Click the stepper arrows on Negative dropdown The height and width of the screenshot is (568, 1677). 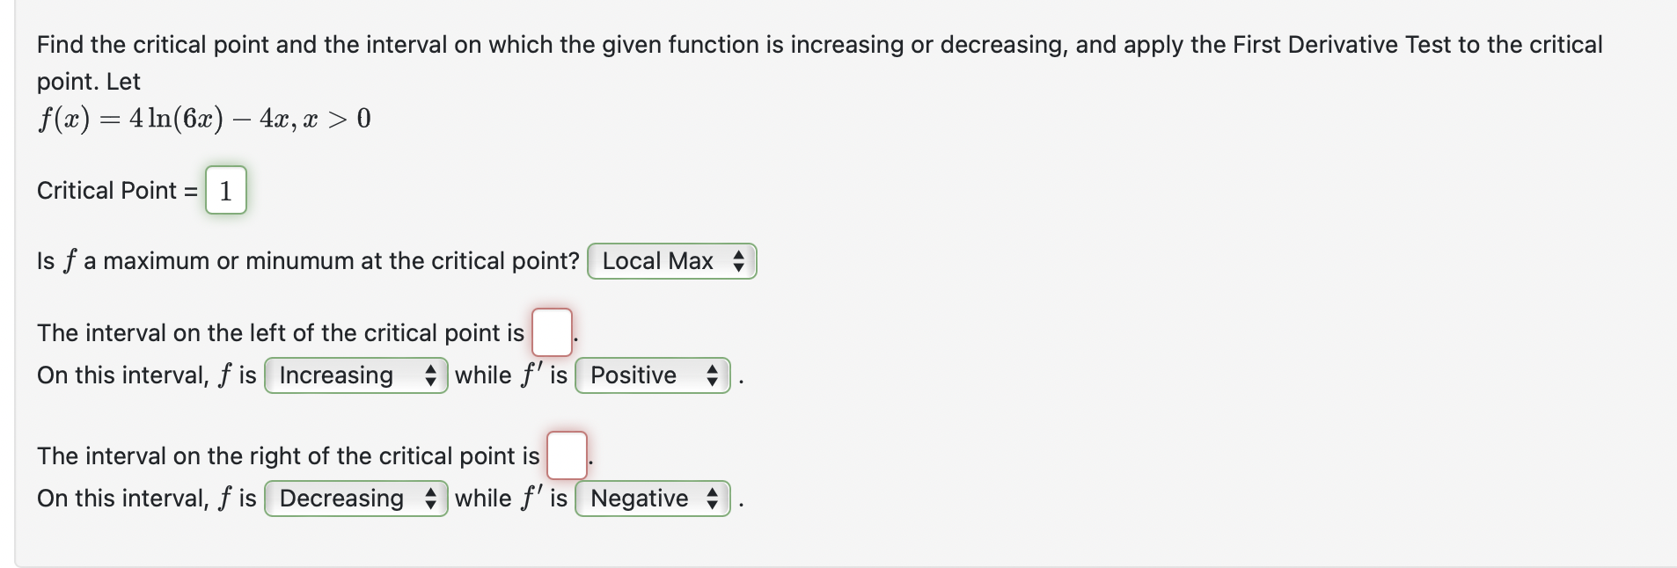[711, 499]
